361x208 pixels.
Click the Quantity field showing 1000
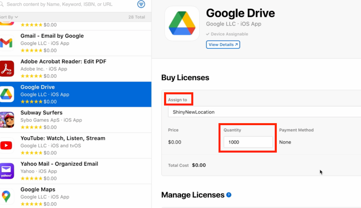point(248,142)
